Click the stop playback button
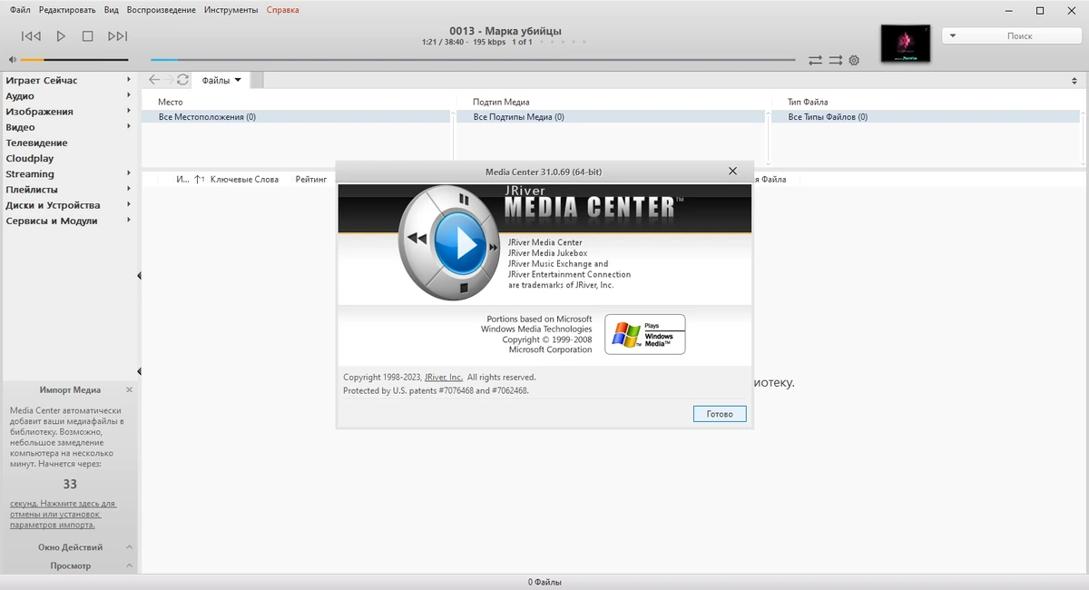1089x590 pixels. coord(88,36)
